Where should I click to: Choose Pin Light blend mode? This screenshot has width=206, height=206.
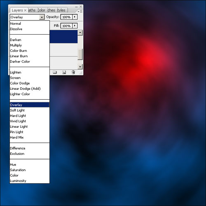click(30, 132)
